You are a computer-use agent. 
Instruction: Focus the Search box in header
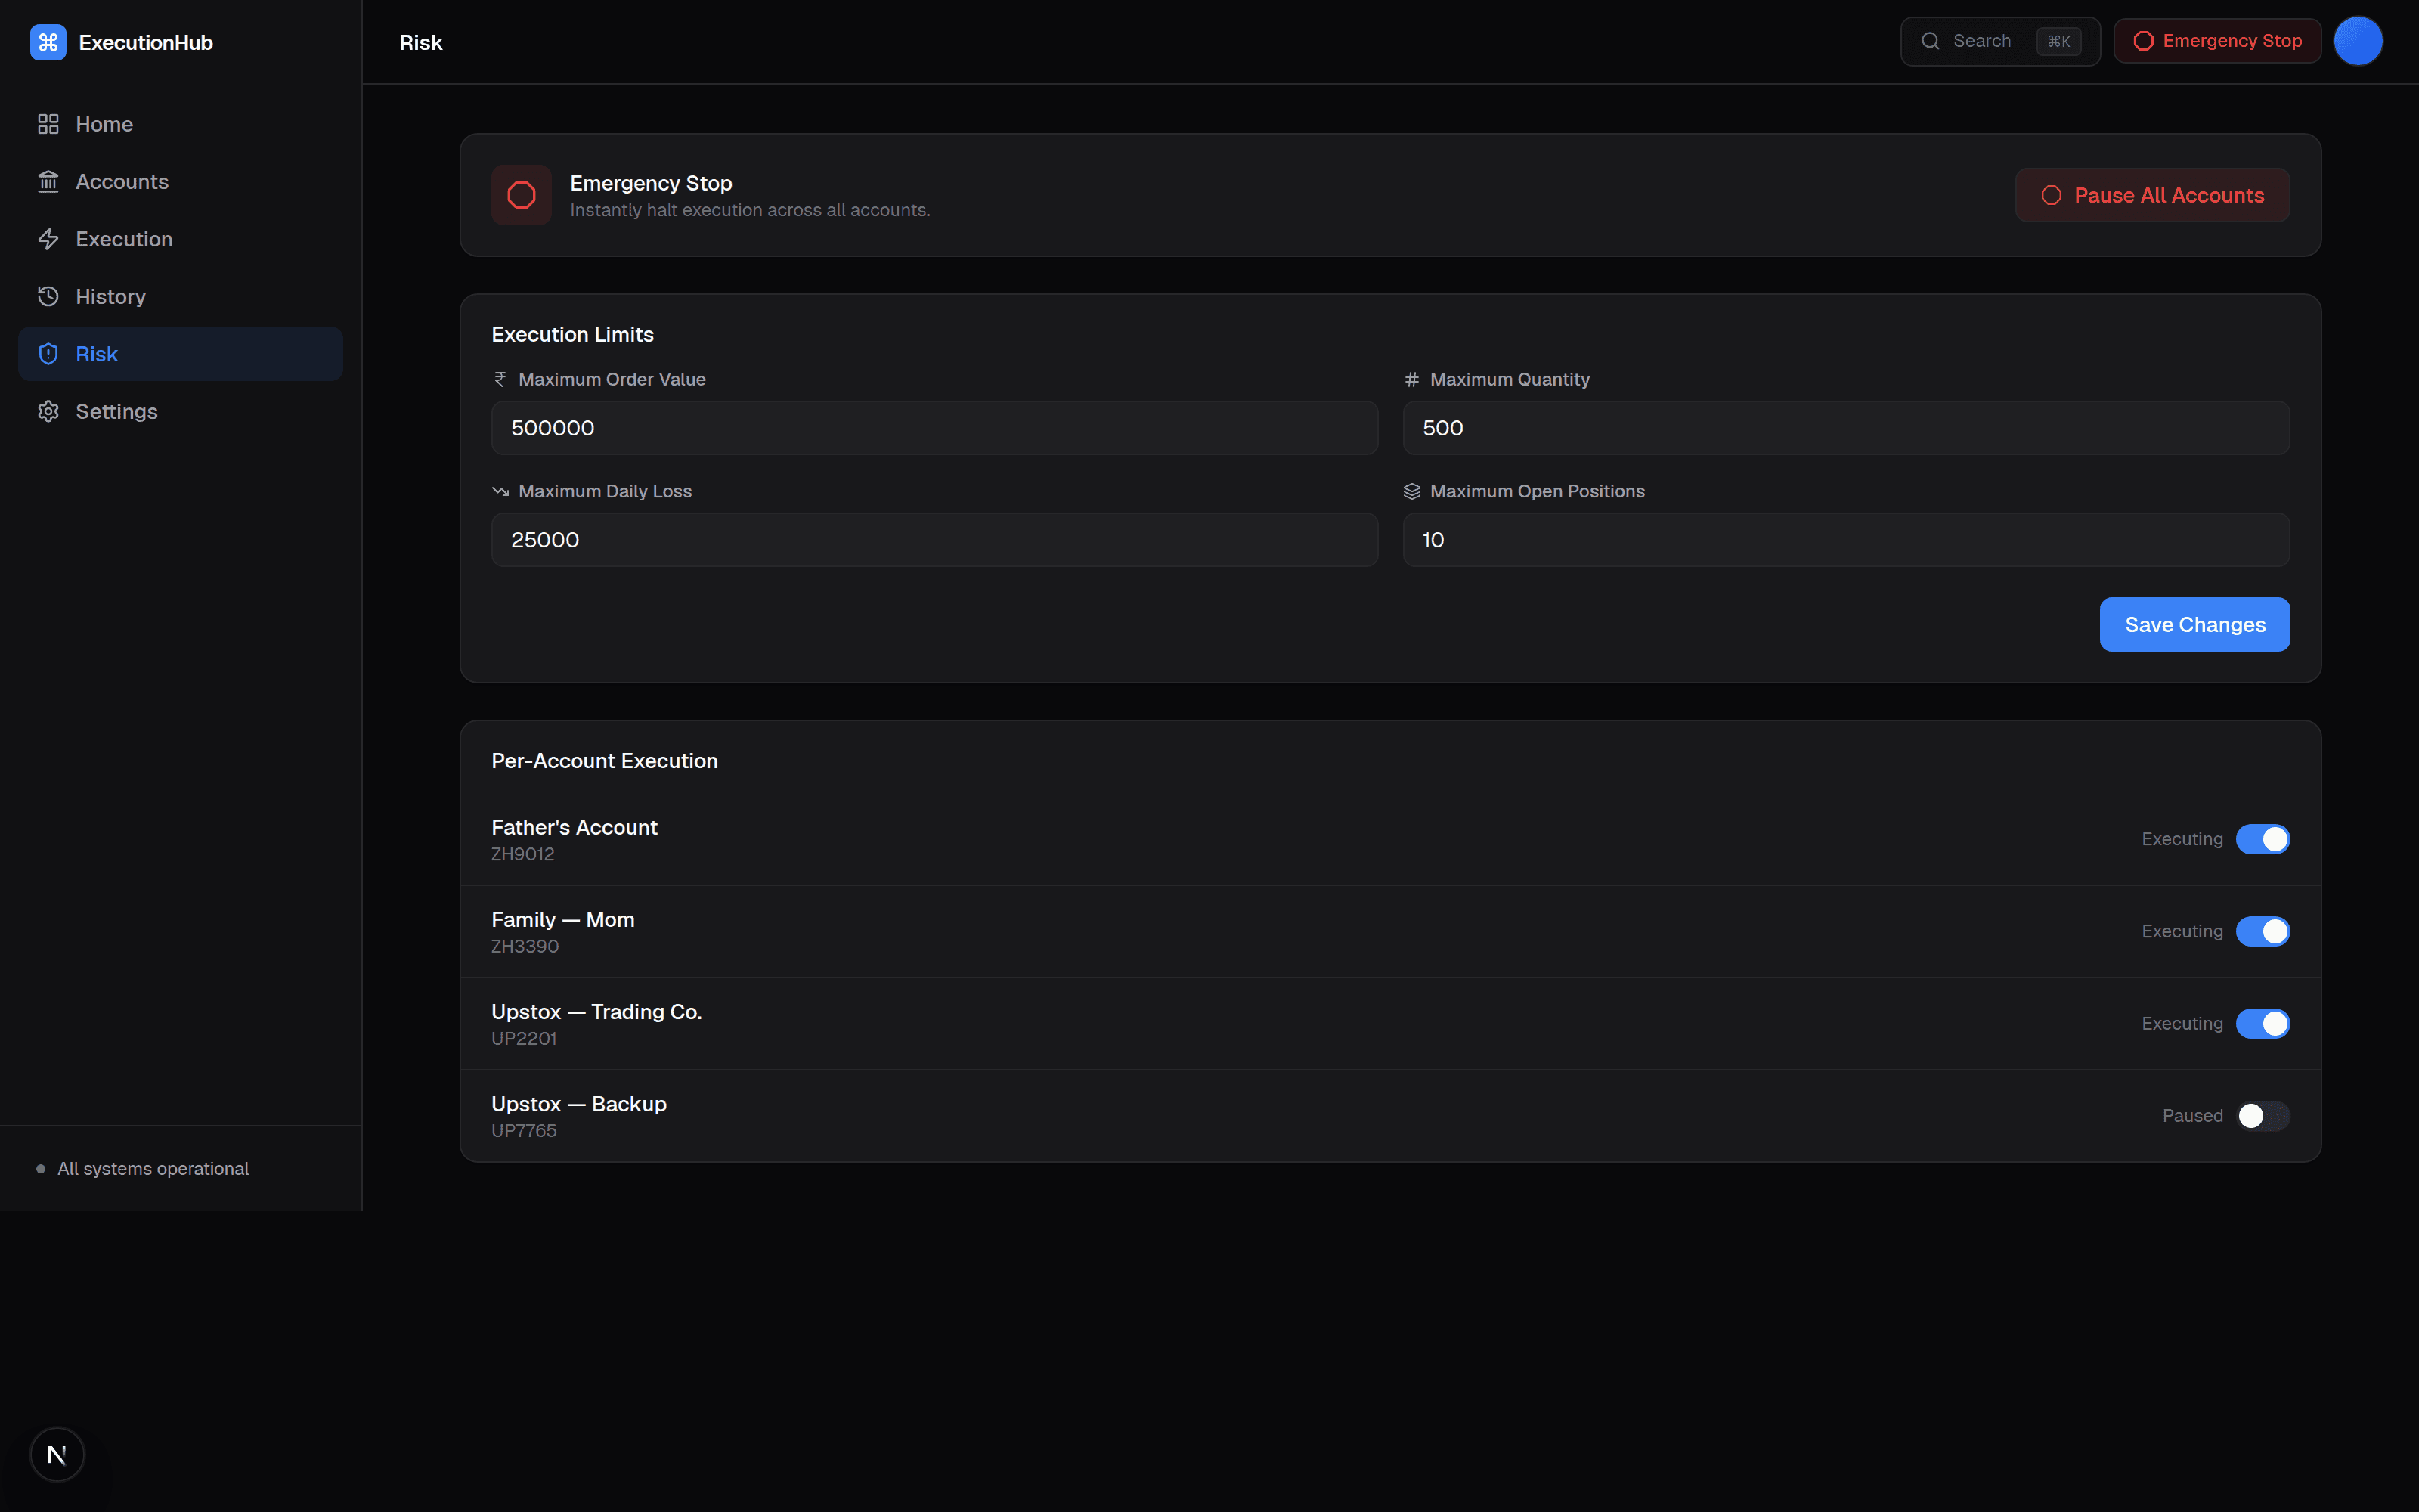1999,41
